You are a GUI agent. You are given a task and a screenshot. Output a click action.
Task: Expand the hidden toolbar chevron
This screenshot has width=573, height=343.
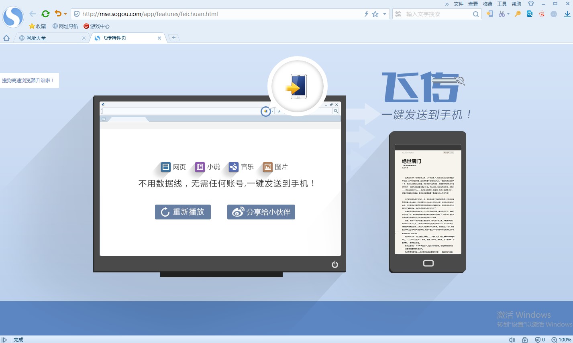[x=447, y=4]
